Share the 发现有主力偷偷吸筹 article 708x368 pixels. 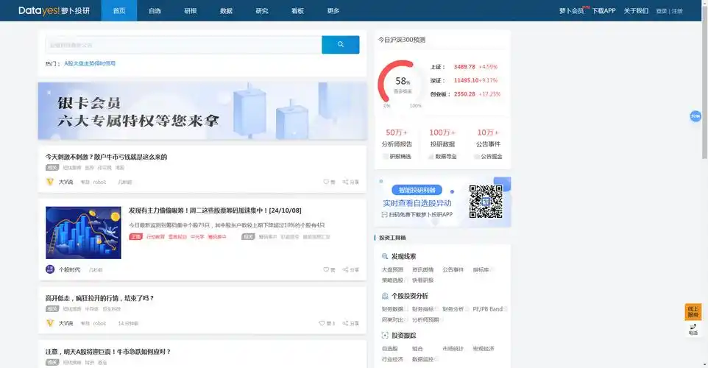tap(346, 270)
